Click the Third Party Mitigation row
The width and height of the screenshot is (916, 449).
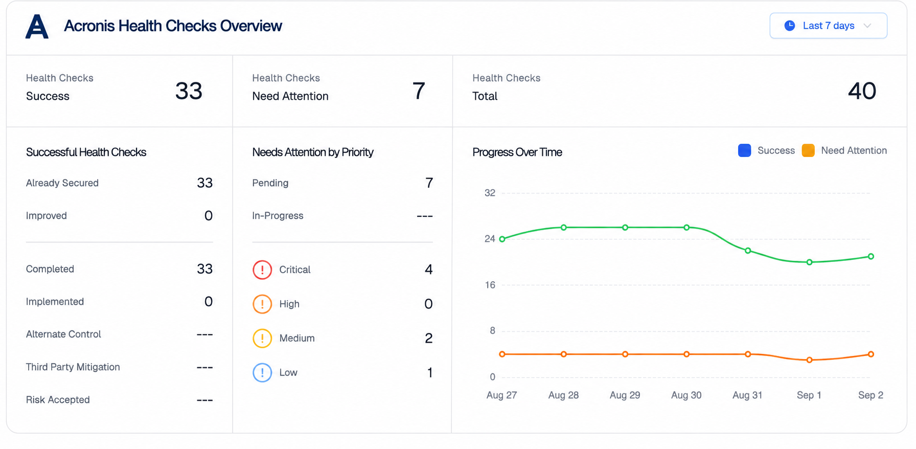pyautogui.click(x=119, y=367)
